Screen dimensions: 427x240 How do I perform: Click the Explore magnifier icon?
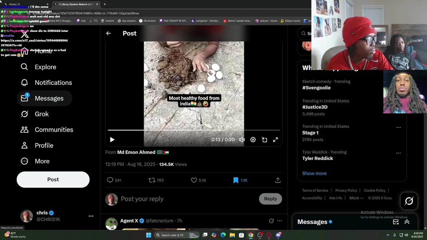pos(24,67)
